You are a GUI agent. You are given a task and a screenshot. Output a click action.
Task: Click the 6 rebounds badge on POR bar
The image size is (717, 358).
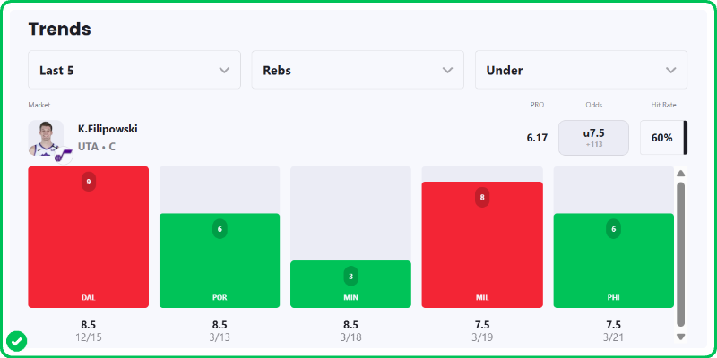coord(220,229)
